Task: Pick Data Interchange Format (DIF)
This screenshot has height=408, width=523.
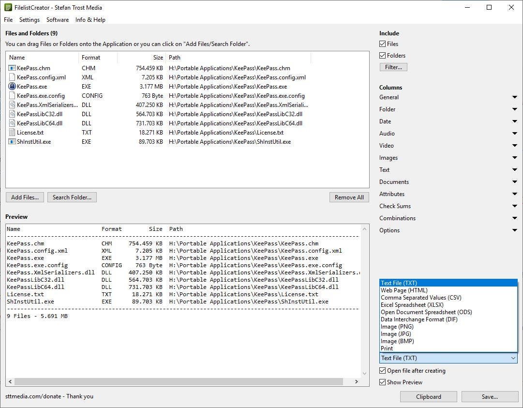Action: pyautogui.click(x=448, y=319)
